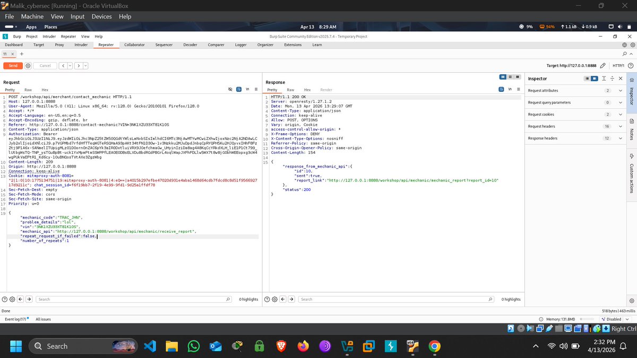
Task: Open Event log (17)
Action: pos(16,319)
